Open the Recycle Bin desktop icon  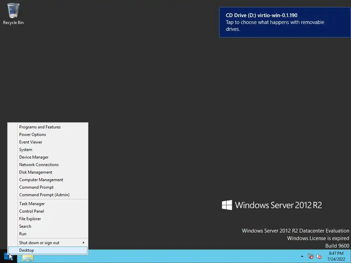(x=13, y=14)
